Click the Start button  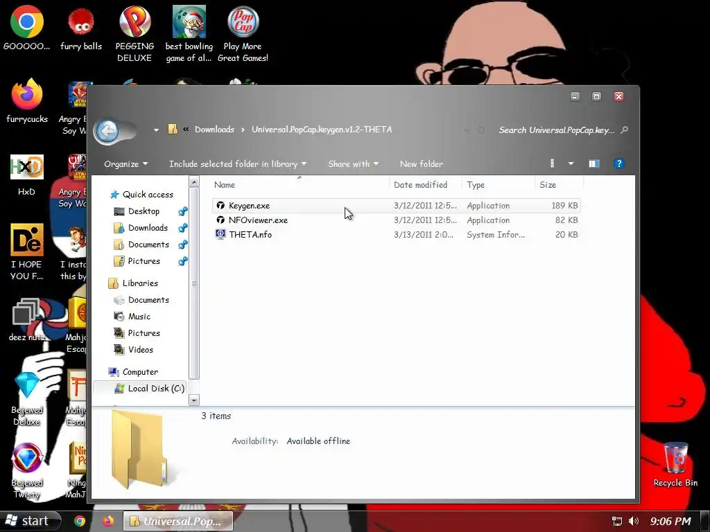coord(30,521)
